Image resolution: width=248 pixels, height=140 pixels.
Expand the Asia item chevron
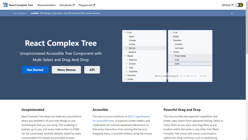tap(127, 67)
